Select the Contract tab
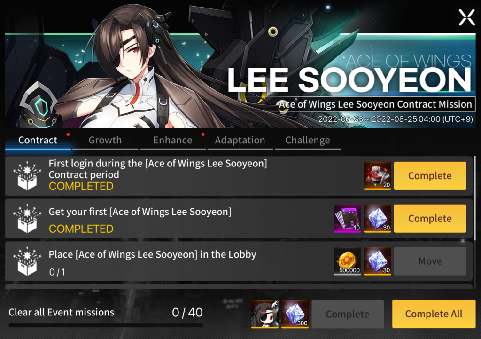 pos(38,141)
